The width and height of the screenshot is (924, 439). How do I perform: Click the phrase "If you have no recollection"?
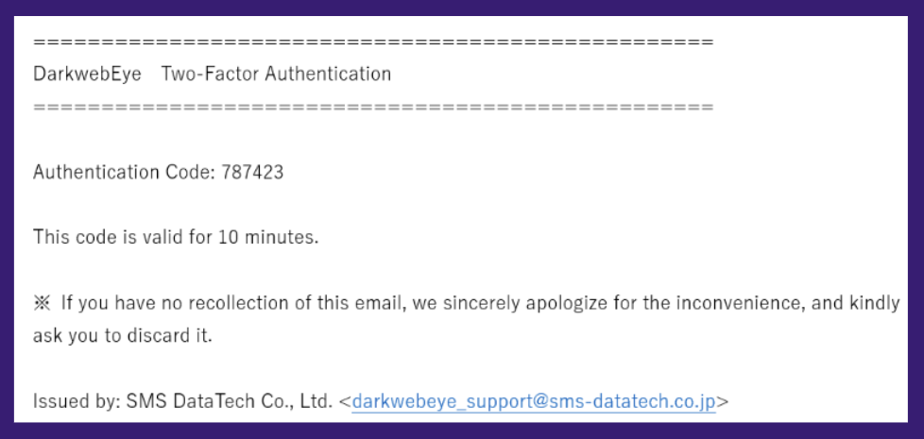coord(163,303)
